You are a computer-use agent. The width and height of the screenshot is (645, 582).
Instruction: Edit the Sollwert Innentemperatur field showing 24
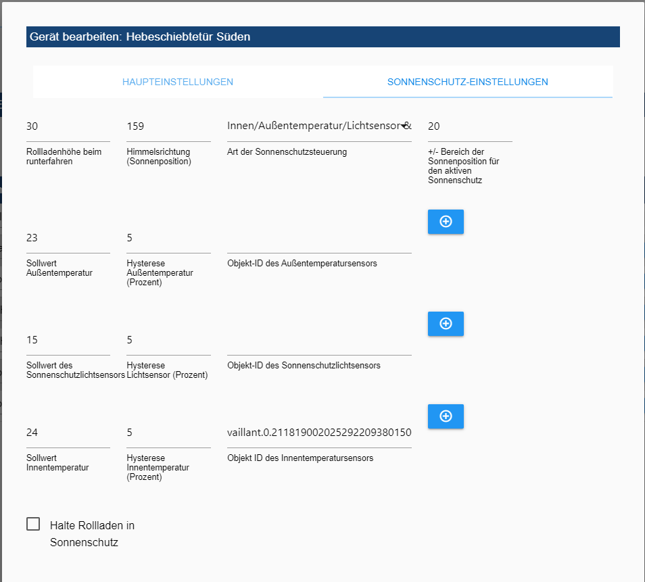tap(68, 433)
